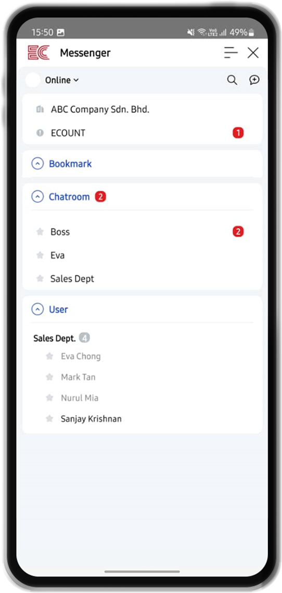
Task: Collapse the User section chevron
Action: point(37,310)
